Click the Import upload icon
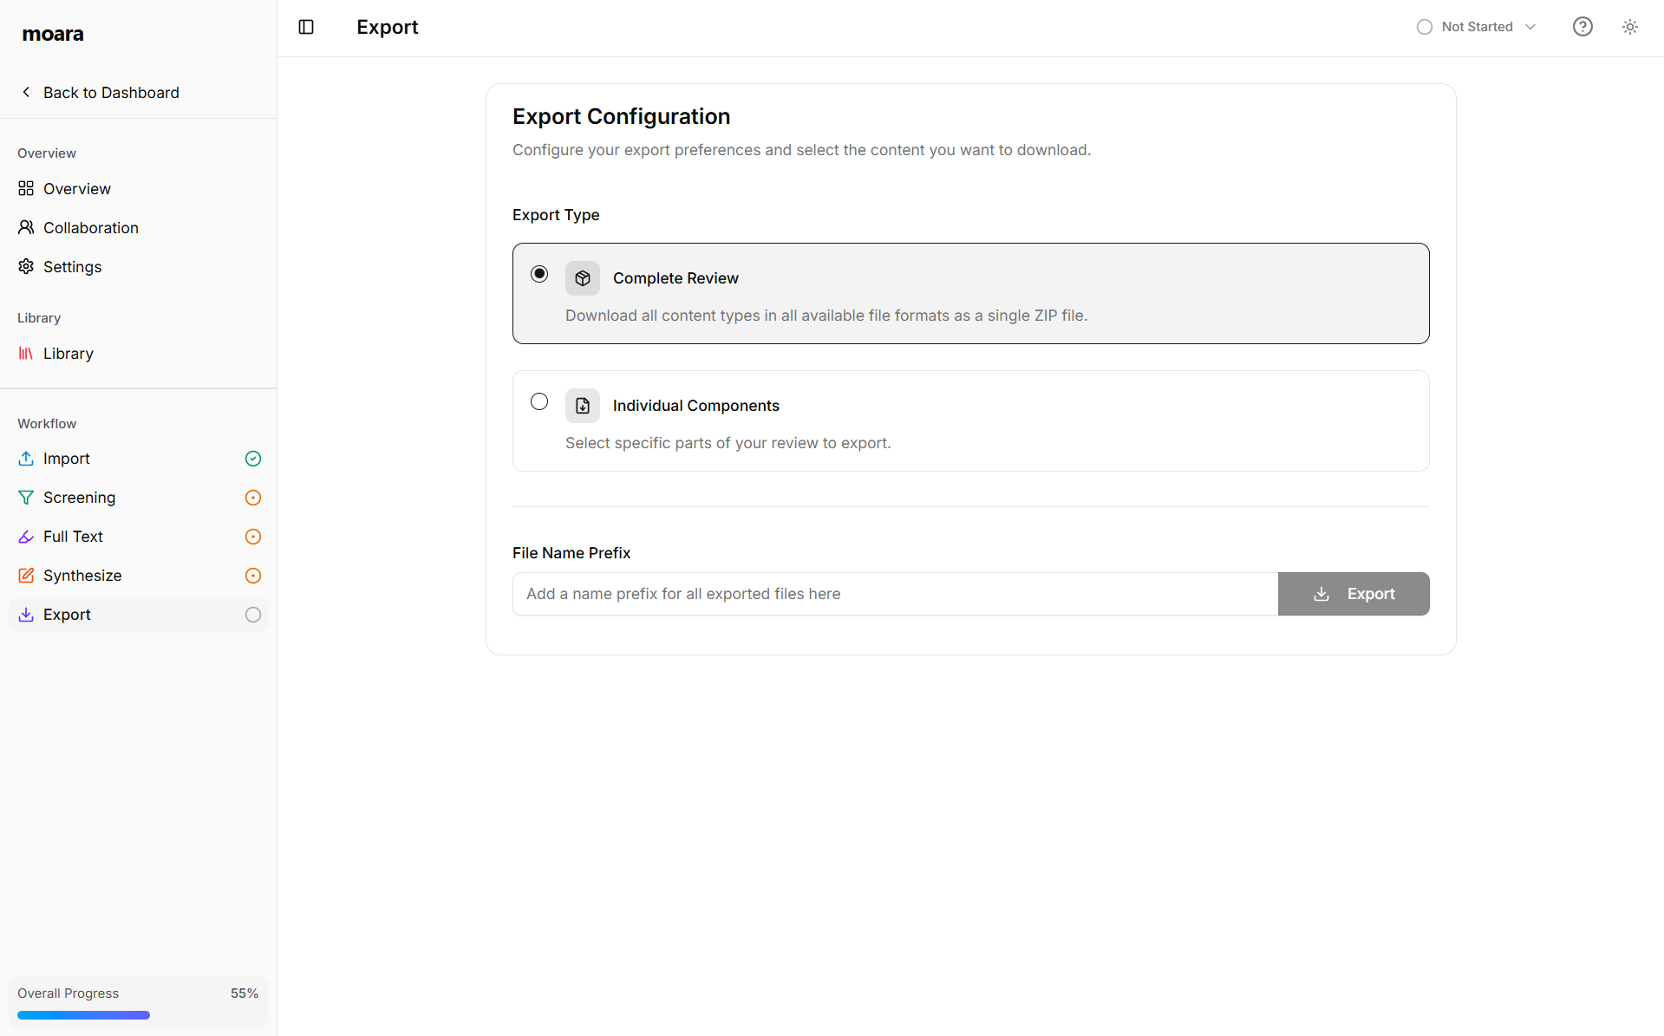The height and width of the screenshot is (1036, 1664). pos(25,458)
